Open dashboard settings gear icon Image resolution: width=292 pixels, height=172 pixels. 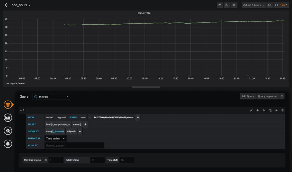(x=234, y=5)
